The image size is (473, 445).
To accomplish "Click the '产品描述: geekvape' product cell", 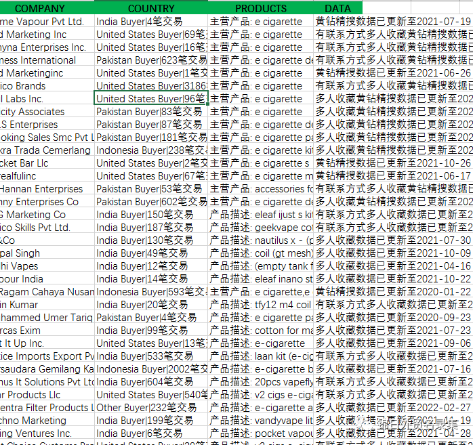I will tap(261, 228).
